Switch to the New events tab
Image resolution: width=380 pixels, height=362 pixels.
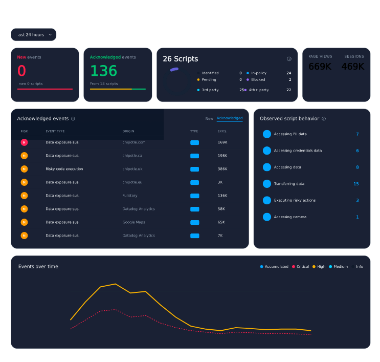209,119
